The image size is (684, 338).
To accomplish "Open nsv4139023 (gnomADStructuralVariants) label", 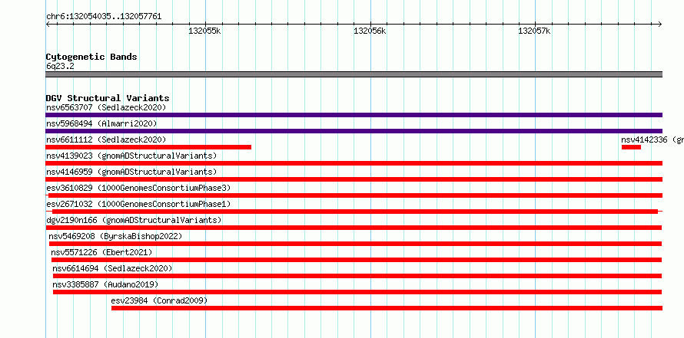I will pyautogui.click(x=131, y=156).
